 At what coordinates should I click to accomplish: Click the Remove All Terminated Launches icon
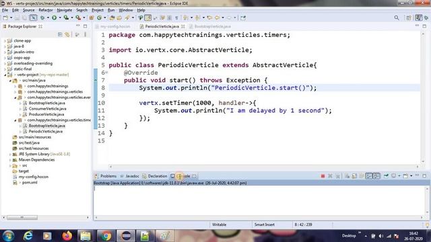337,176
